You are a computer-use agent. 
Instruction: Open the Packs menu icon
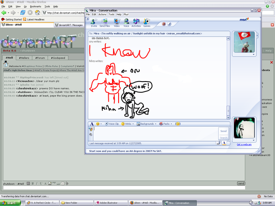coord(164,124)
